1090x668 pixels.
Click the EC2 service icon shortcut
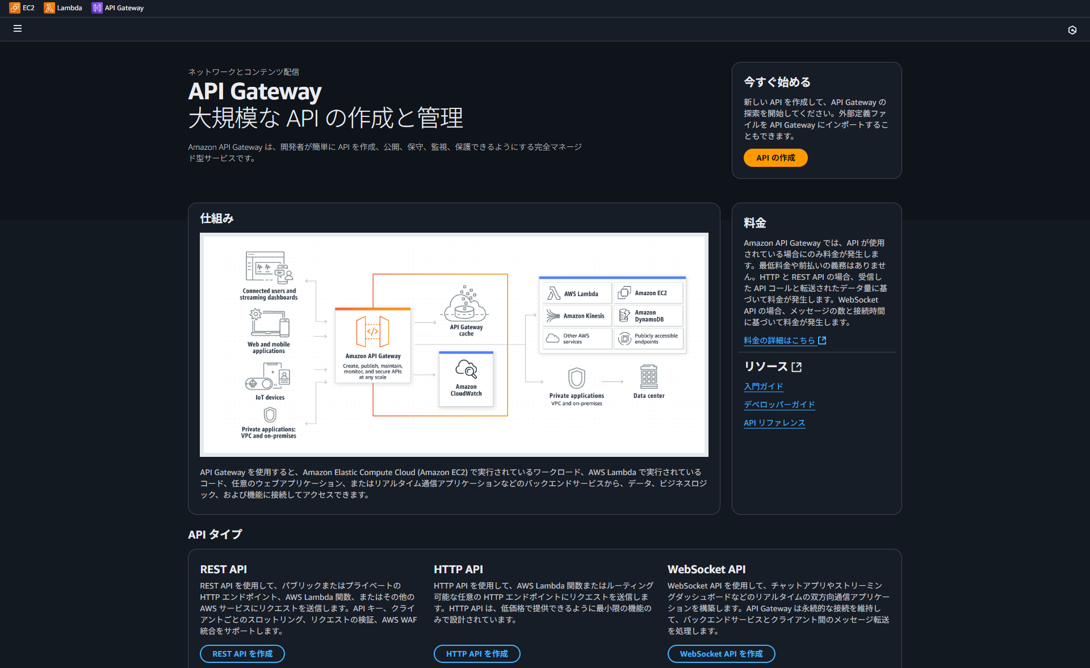coord(15,8)
